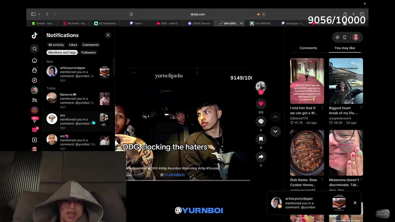This screenshot has width=395, height=222.
Task: Switch to the THE IMPOSSI... tab
Action: coord(261,23)
